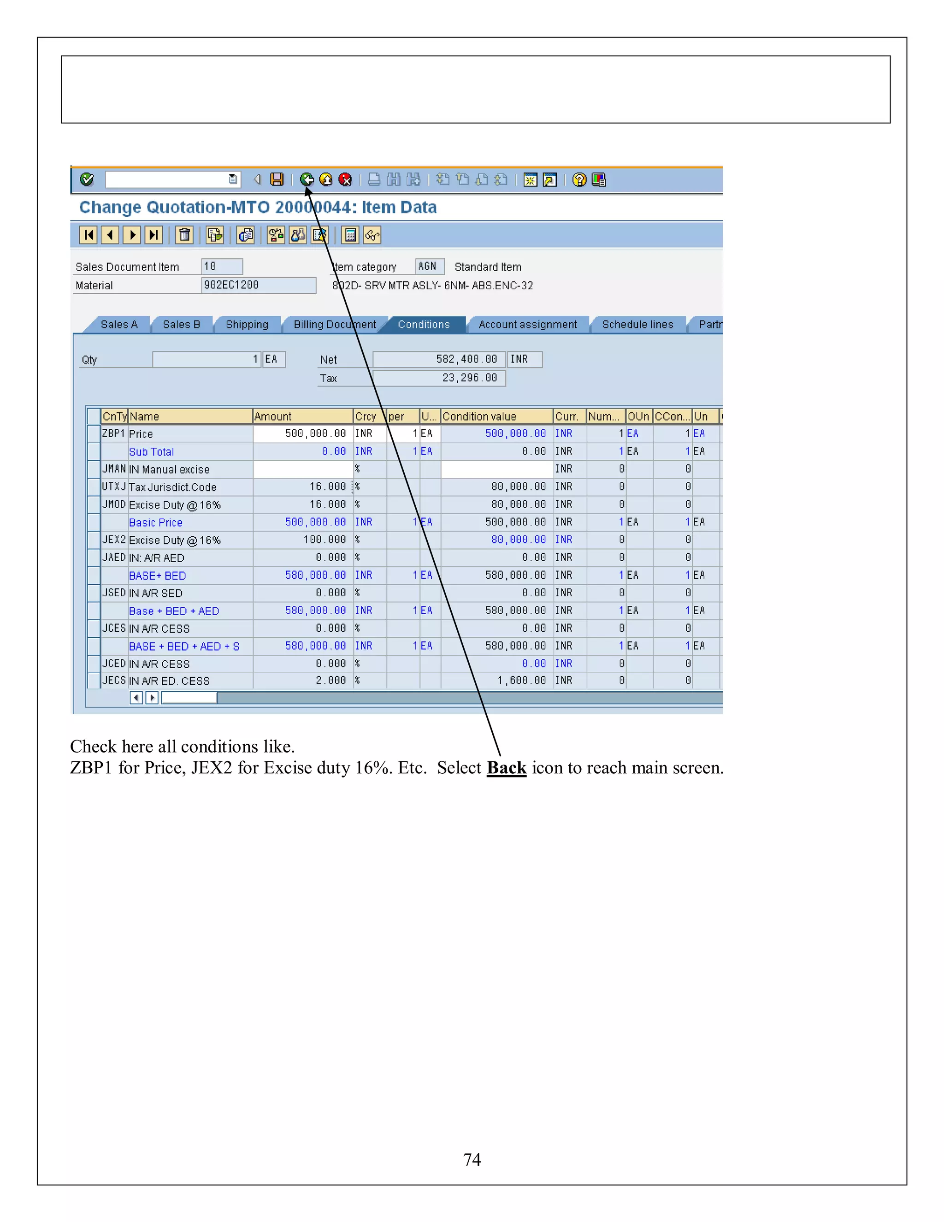Click the red Cancel icon

[345, 179]
